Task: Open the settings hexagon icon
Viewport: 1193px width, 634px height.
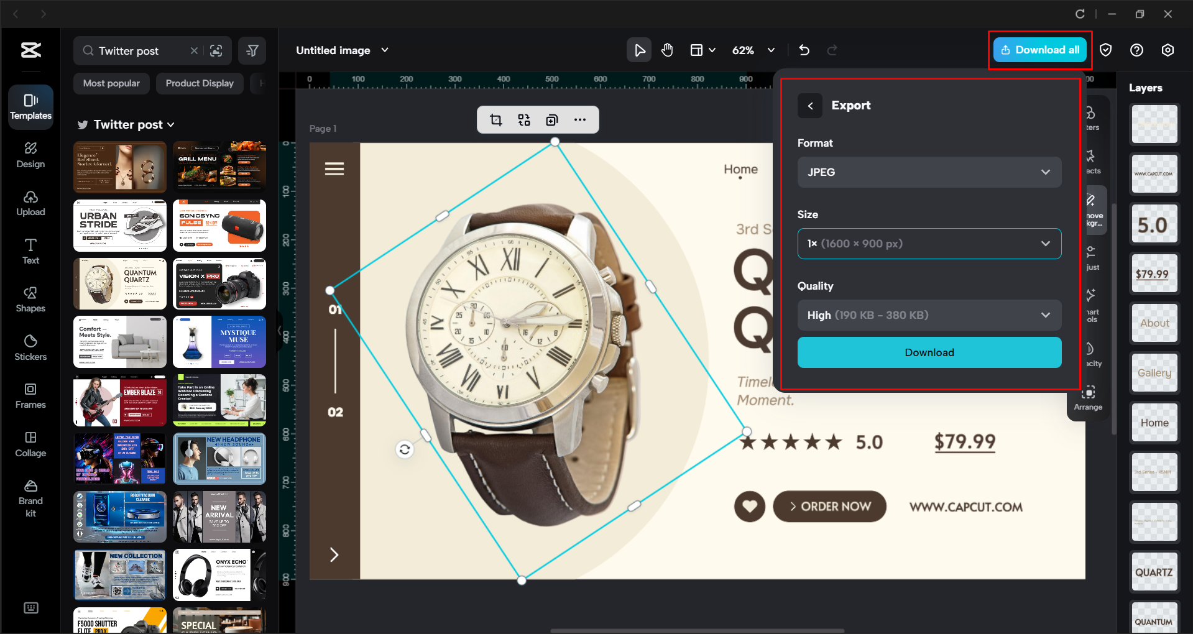Action: click(1168, 50)
